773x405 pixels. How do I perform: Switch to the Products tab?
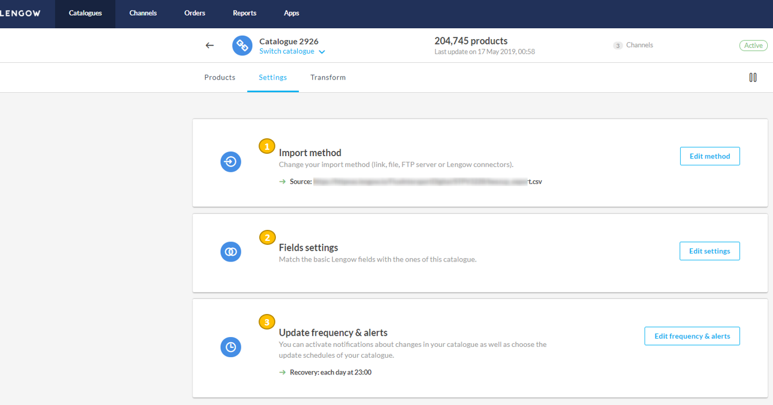tap(220, 77)
